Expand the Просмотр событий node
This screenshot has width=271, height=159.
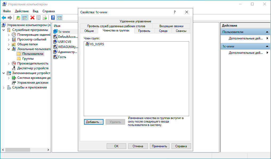pos(9,39)
